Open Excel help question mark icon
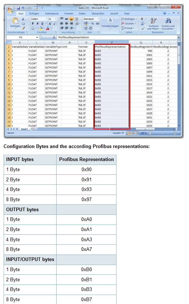Image resolution: width=189 pixels, height=304 pixels. click(x=164, y=13)
